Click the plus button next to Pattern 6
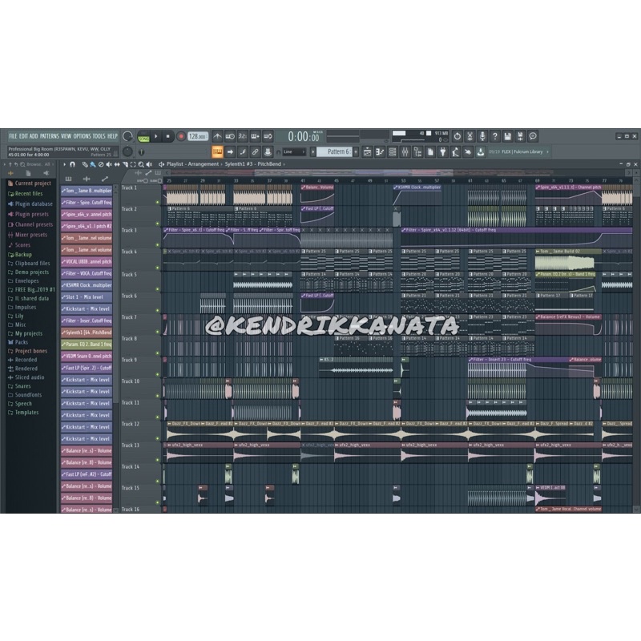Screen dimensions: 641x641 356,152
